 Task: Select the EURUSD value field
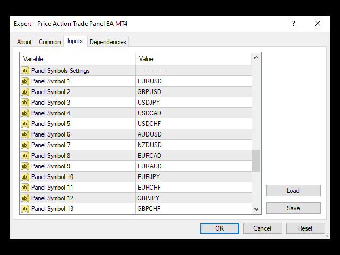(192, 81)
